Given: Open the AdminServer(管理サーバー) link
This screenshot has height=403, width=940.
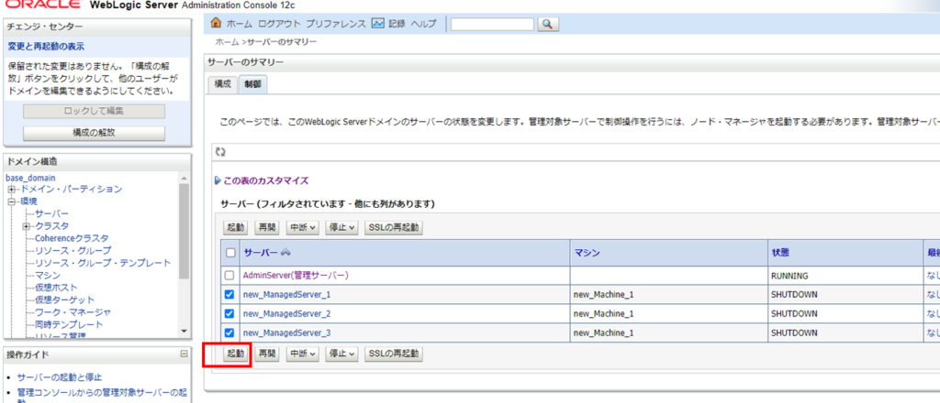Looking at the screenshot, I should pyautogui.click(x=296, y=276).
